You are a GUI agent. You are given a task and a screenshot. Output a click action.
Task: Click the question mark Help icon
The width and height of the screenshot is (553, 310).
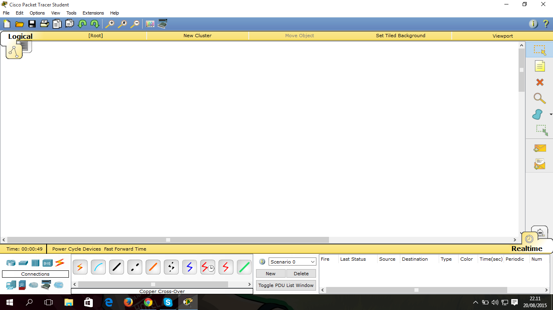click(x=546, y=24)
